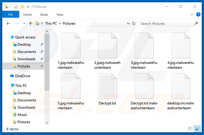204x135 pixels.
Task: Click the navigation pane scrollbar thumb
Action: 47,62
